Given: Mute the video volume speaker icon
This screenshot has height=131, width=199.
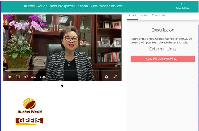Looking at the screenshot, I should [26, 77].
